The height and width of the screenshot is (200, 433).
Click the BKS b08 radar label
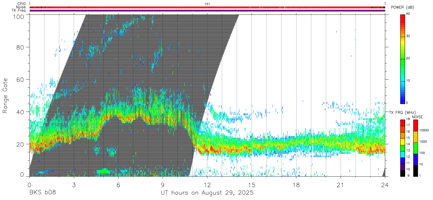(42, 193)
